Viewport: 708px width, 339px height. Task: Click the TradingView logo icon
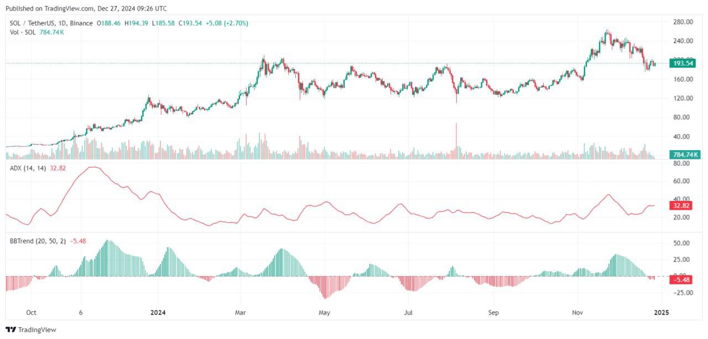coord(11,330)
